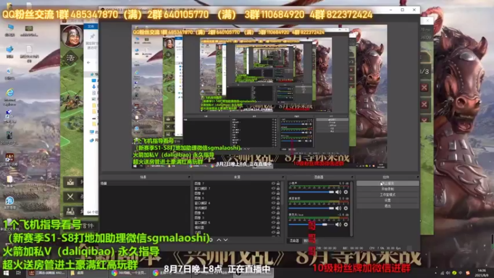Lock the 窗口捕获 5 source
Screen dimensions: 494x278
point(278,222)
